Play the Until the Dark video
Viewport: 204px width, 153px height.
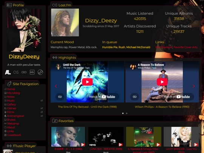coord(87,82)
